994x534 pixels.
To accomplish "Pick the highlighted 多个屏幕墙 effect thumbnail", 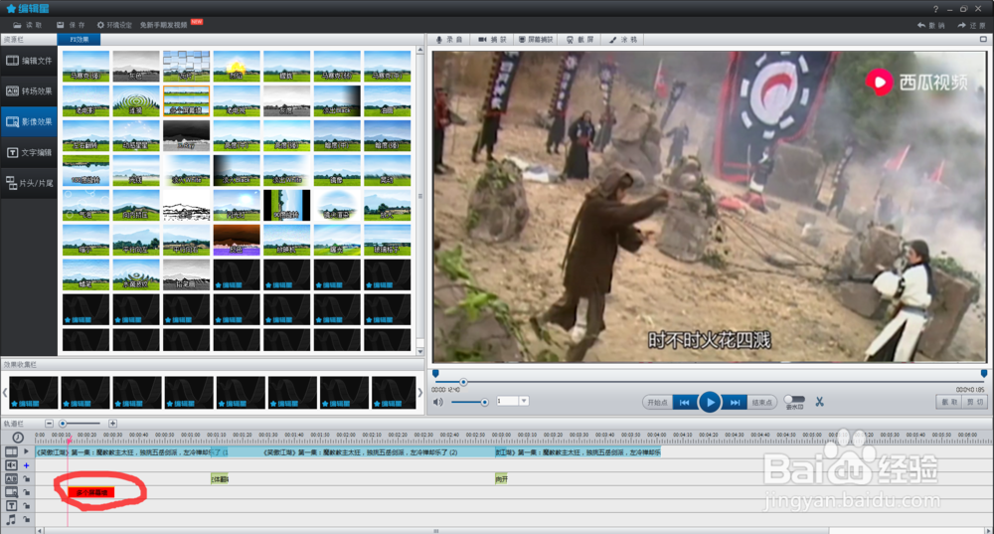I will tap(187, 100).
